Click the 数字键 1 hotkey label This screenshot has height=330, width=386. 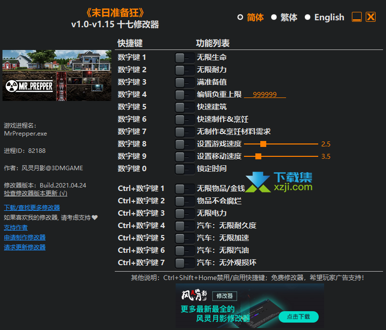pos(132,57)
